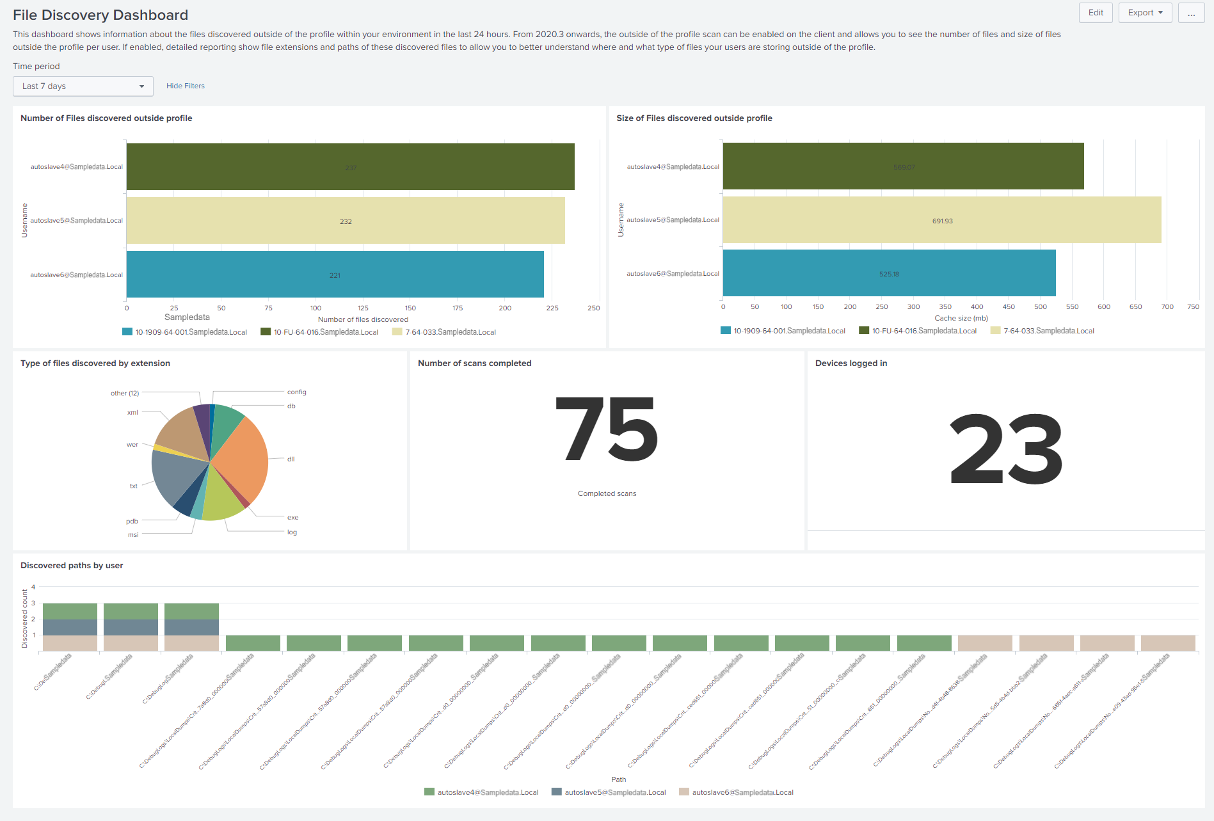Click the 'db' pie label
The height and width of the screenshot is (821, 1214).
pyautogui.click(x=291, y=406)
